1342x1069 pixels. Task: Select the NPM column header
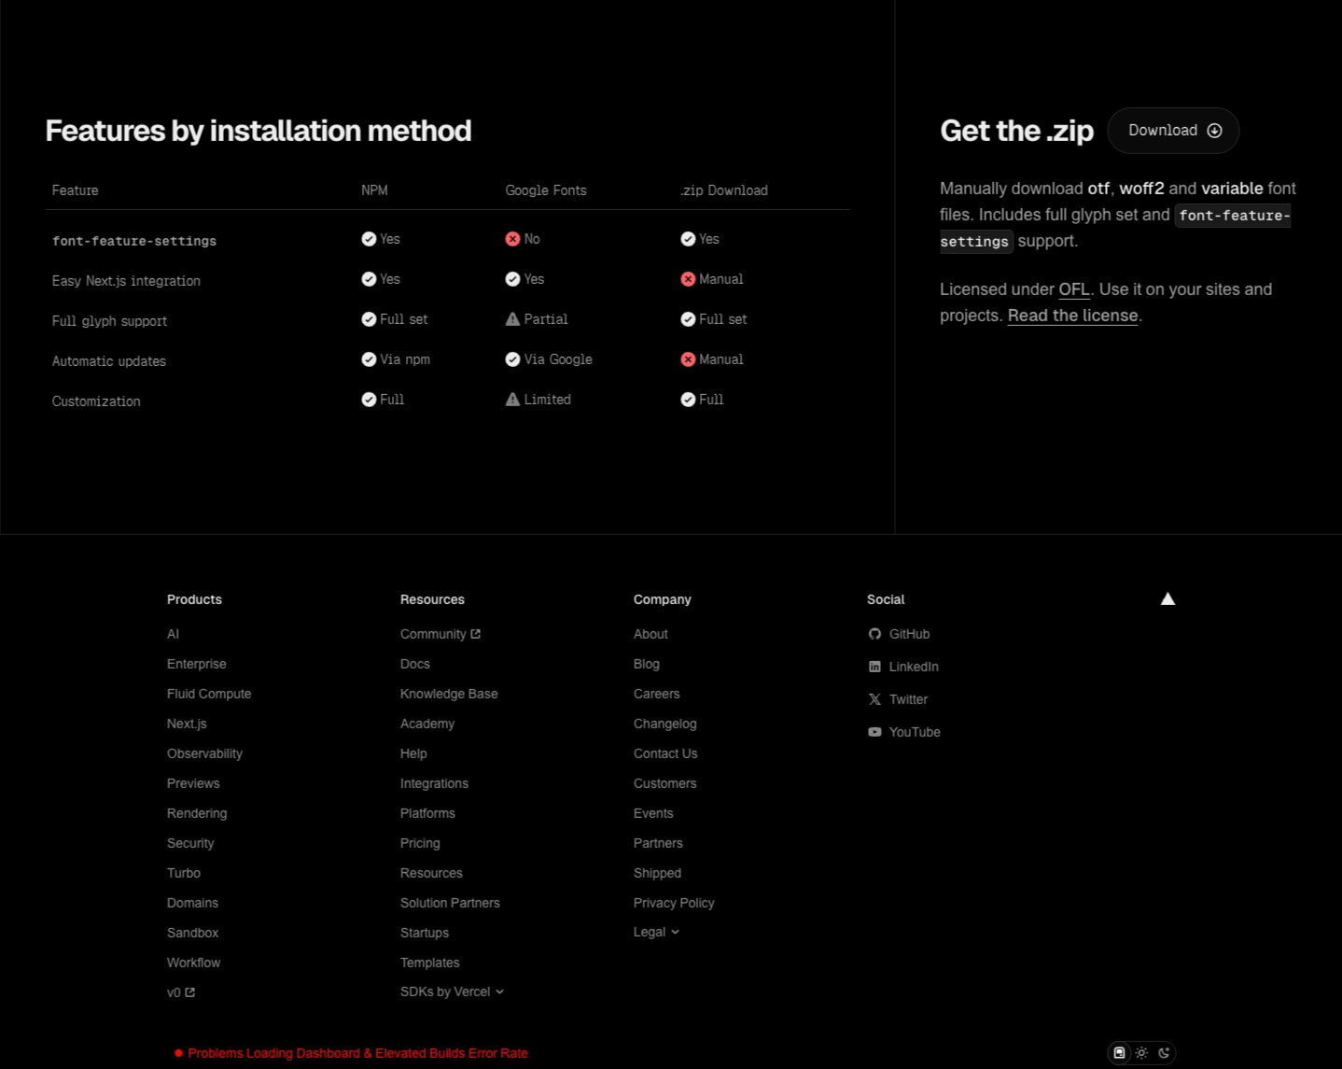(374, 190)
